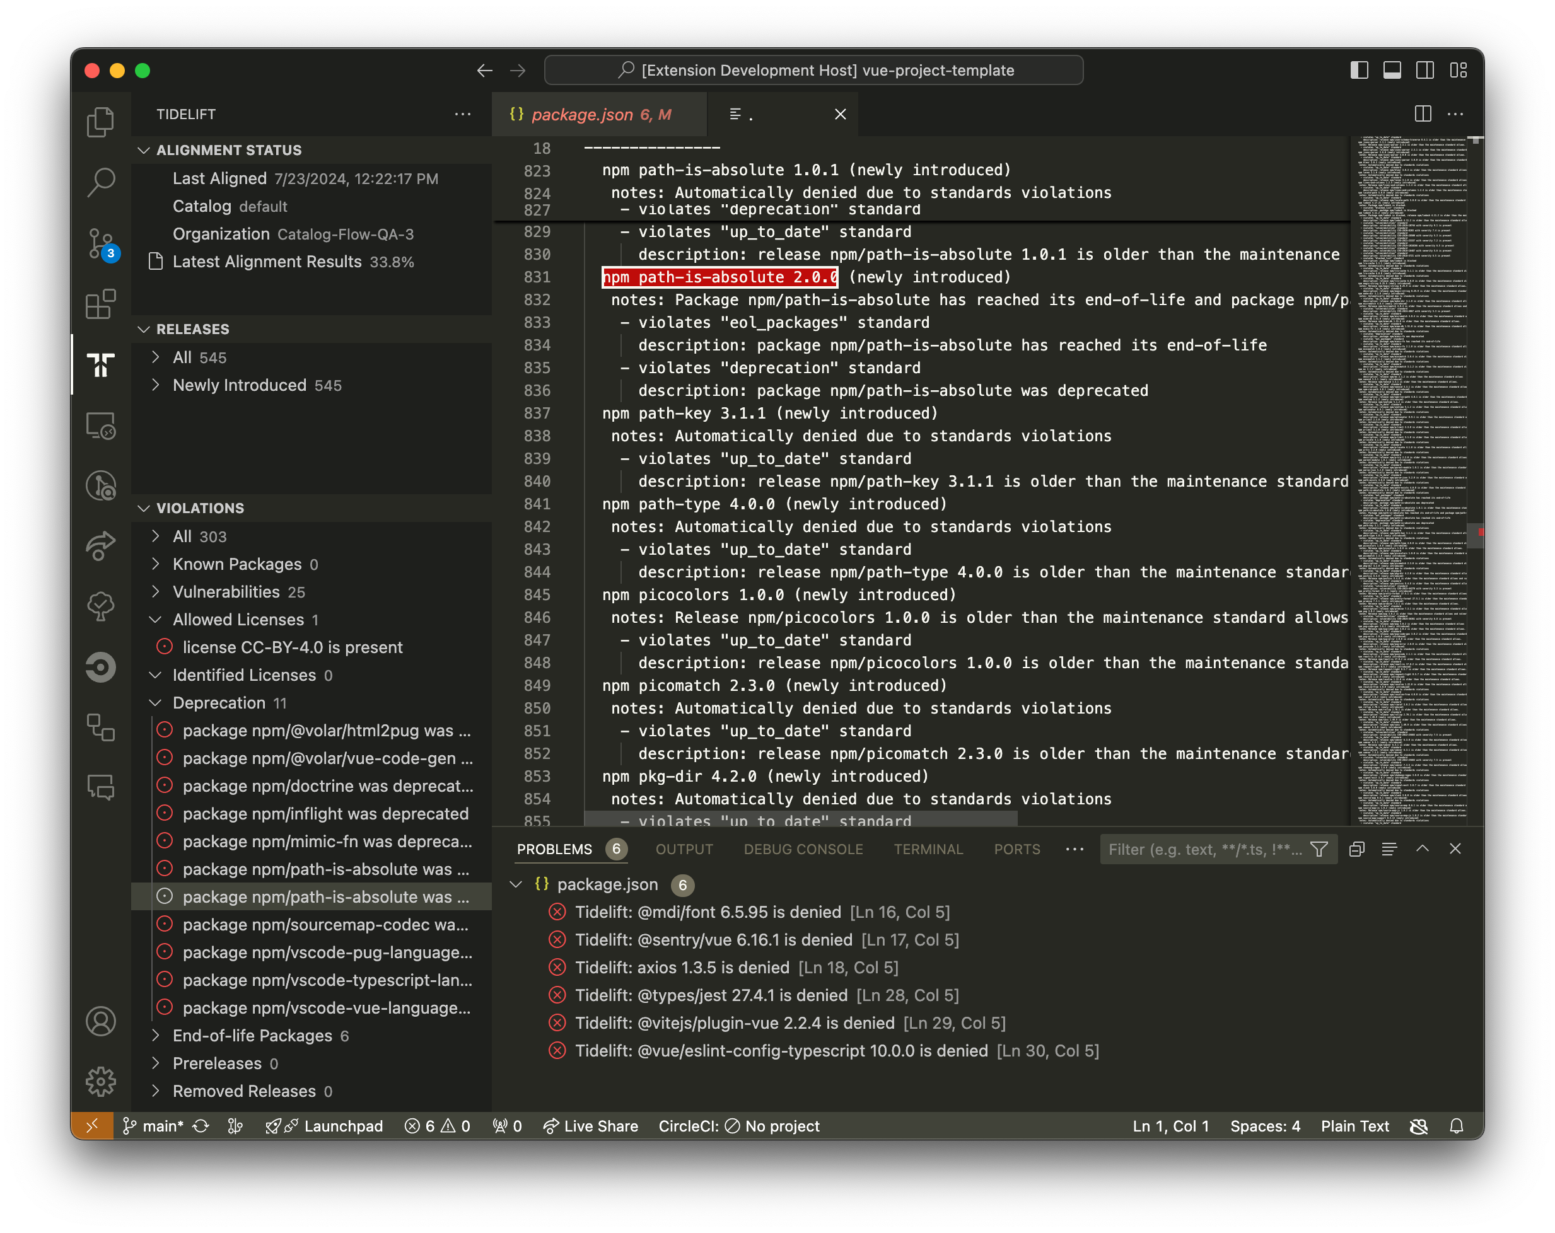The image size is (1555, 1233).
Task: Maximize the panel with the up chevron
Action: tap(1423, 848)
